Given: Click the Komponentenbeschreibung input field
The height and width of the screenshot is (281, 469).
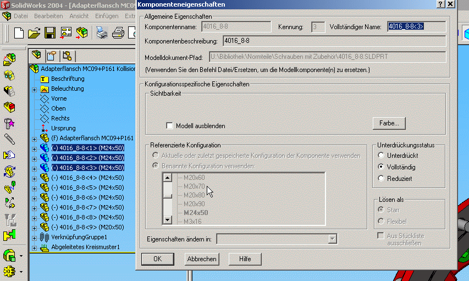Looking at the screenshot, I should tap(334, 41).
